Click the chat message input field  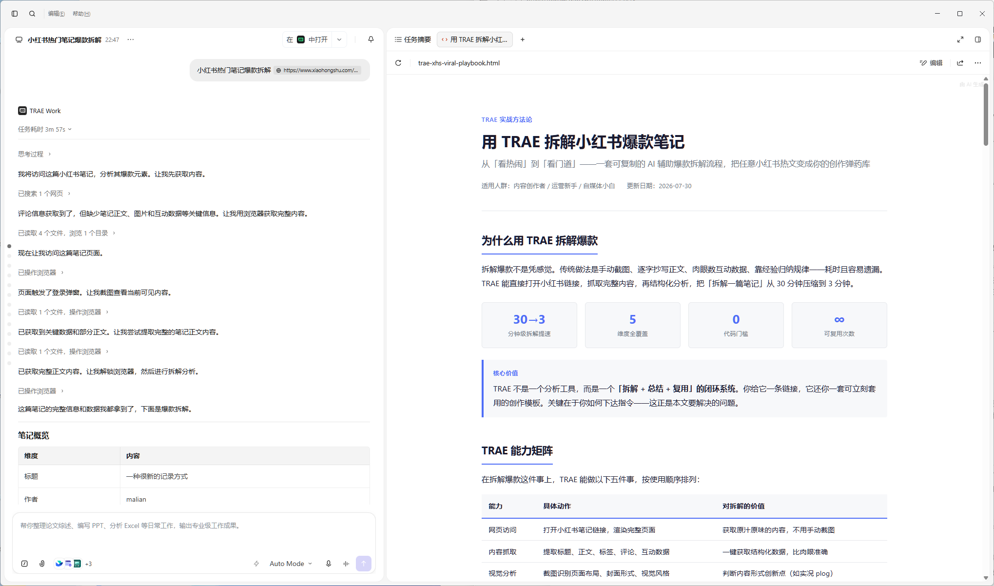tap(194, 533)
